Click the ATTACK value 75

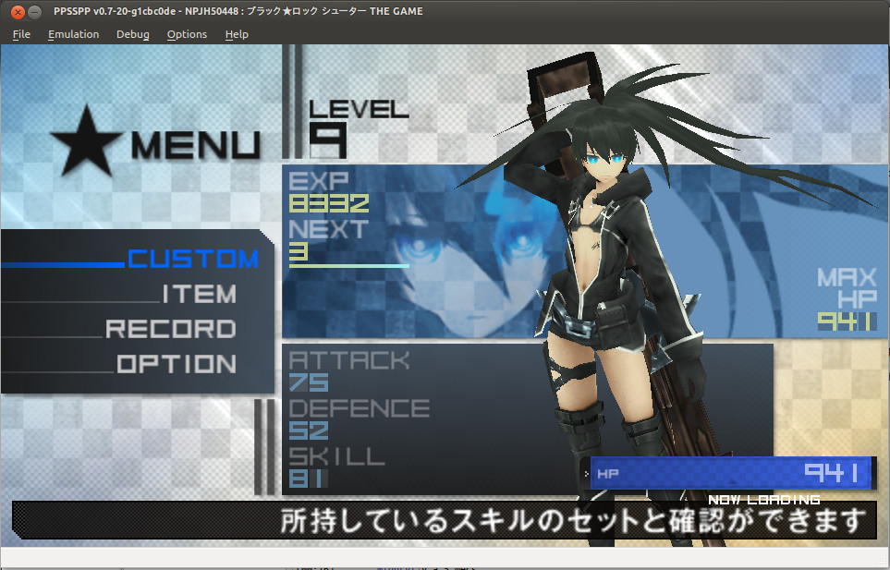[308, 382]
